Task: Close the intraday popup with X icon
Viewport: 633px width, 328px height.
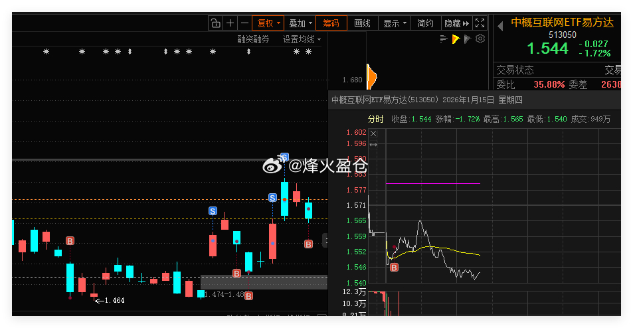Action: (x=373, y=133)
